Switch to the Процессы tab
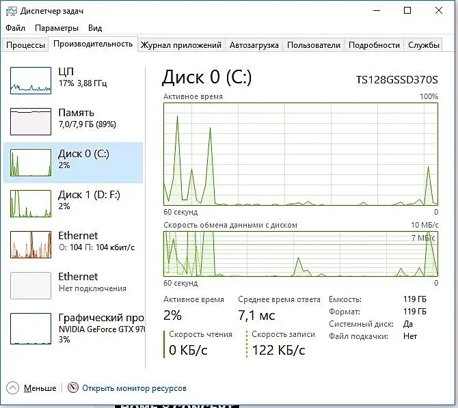 (x=25, y=45)
